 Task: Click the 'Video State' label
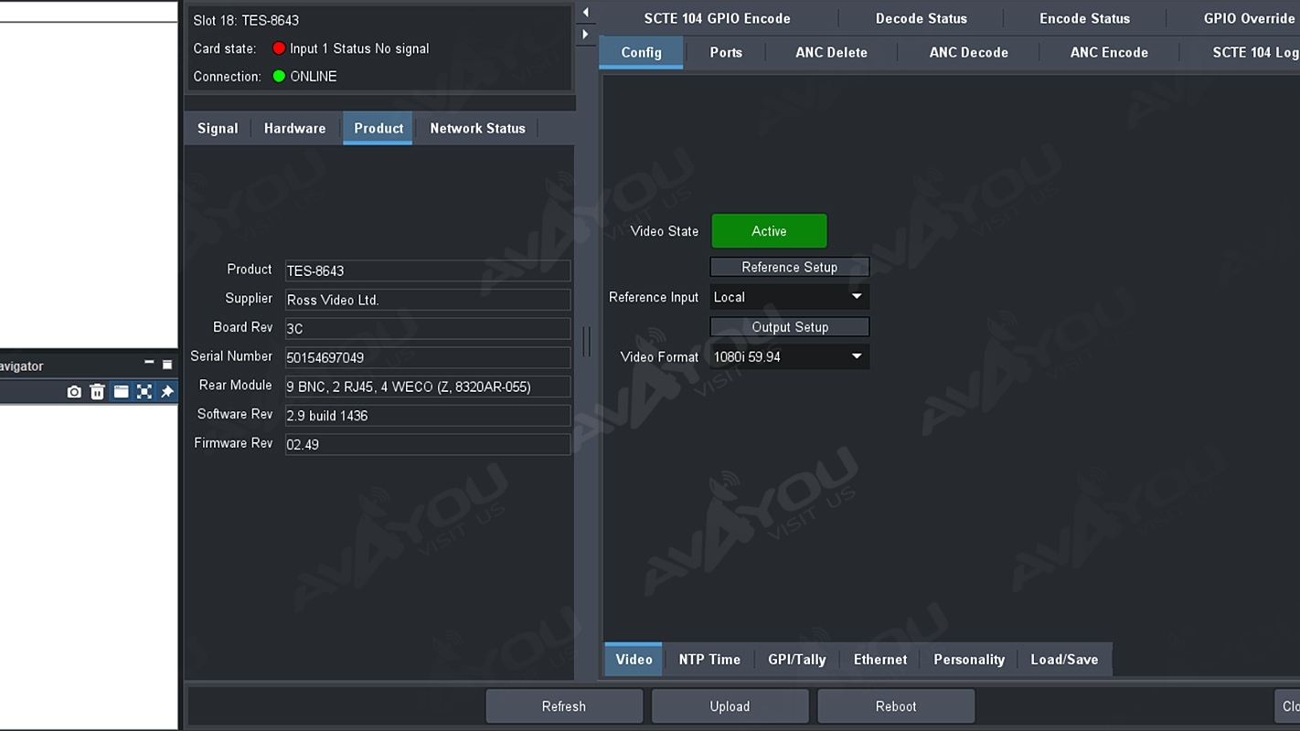pyautogui.click(x=665, y=231)
